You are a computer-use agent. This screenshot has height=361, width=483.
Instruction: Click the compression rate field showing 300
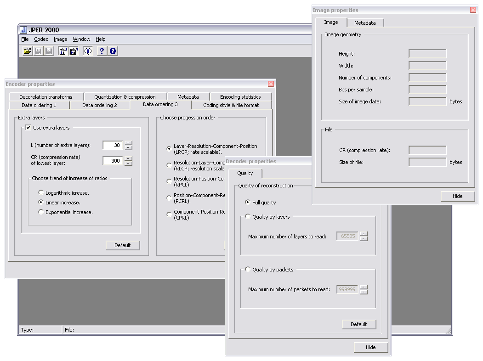click(x=113, y=161)
